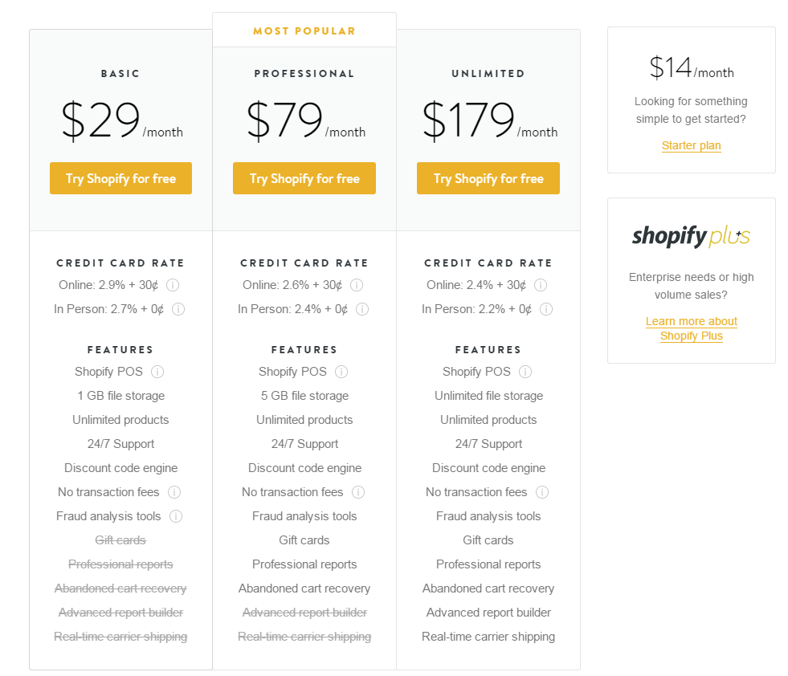Click info icon beside Basic In Person rate
This screenshot has height=676, width=788.
[x=178, y=309]
